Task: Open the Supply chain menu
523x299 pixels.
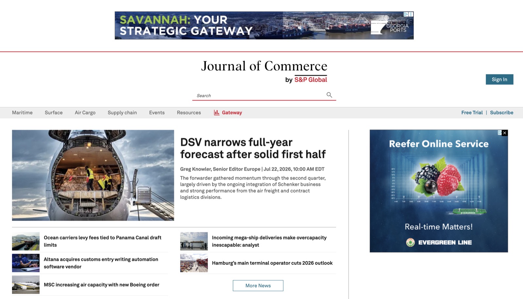Action: (x=122, y=113)
